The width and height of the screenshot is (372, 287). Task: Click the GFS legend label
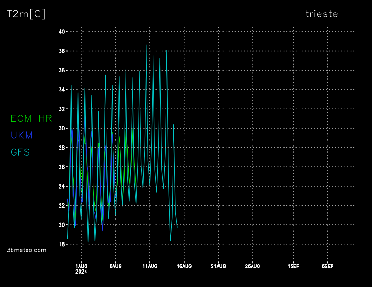[x=20, y=152]
